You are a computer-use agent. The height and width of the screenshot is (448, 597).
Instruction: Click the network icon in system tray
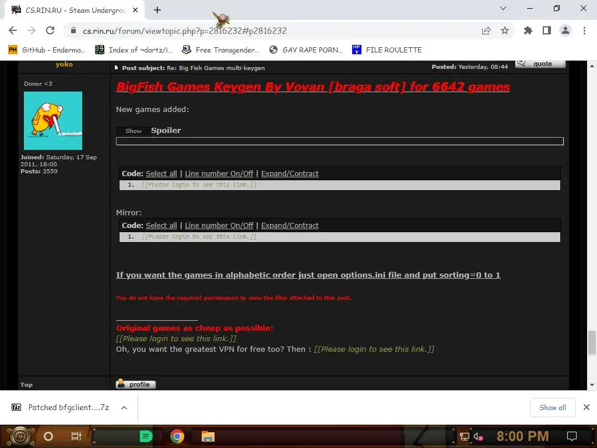coord(465,436)
